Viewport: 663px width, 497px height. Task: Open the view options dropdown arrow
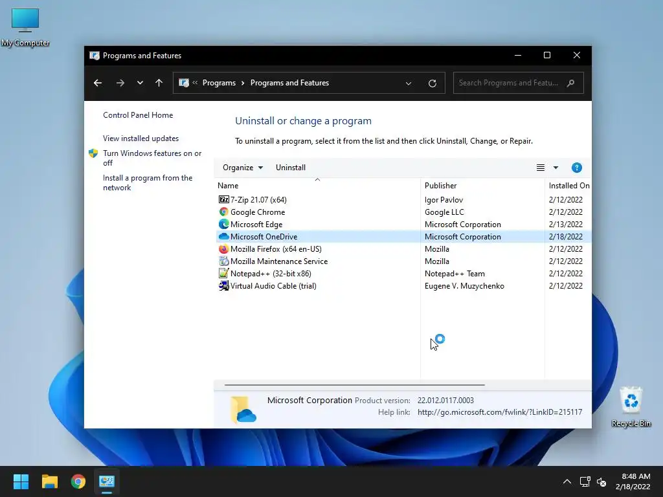pyautogui.click(x=556, y=168)
